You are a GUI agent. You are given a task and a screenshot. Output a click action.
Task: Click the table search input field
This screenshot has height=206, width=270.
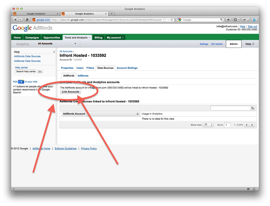pos(231,108)
